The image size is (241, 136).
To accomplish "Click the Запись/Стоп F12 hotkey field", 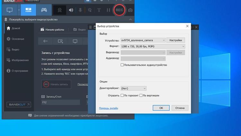I will (61, 102).
